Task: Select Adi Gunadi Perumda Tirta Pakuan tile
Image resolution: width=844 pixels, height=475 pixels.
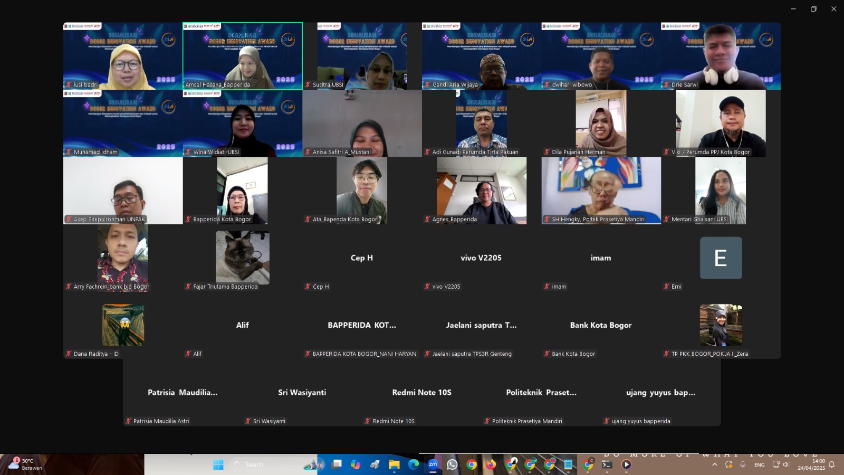Action: pyautogui.click(x=482, y=123)
